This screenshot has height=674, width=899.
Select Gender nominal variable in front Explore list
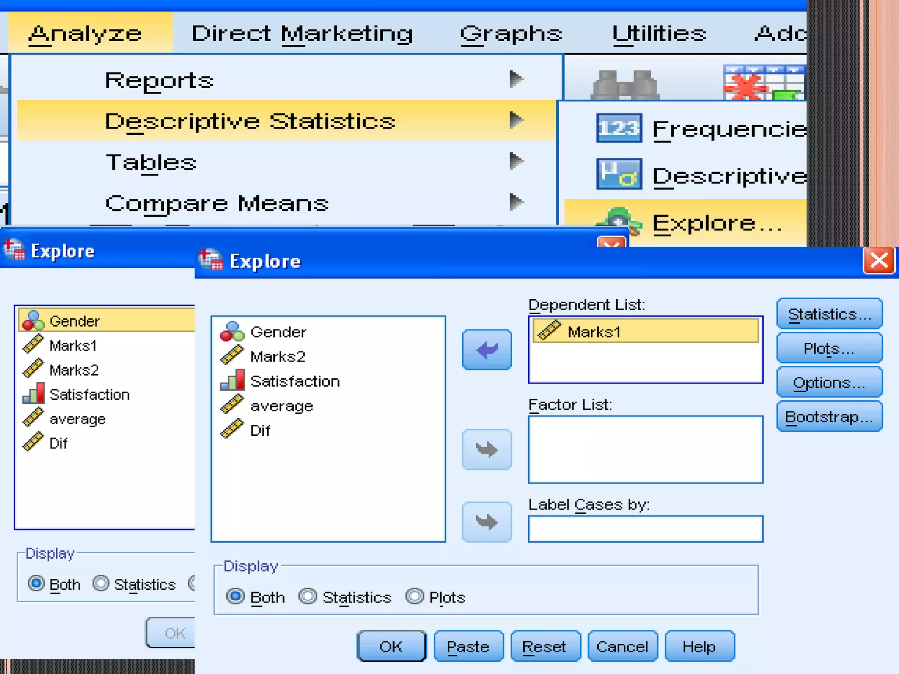[x=277, y=332]
